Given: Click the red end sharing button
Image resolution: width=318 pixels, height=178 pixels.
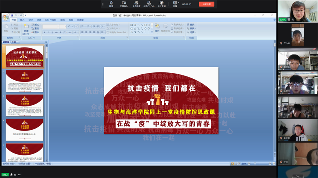Looking at the screenshot, I should [x=206, y=4].
